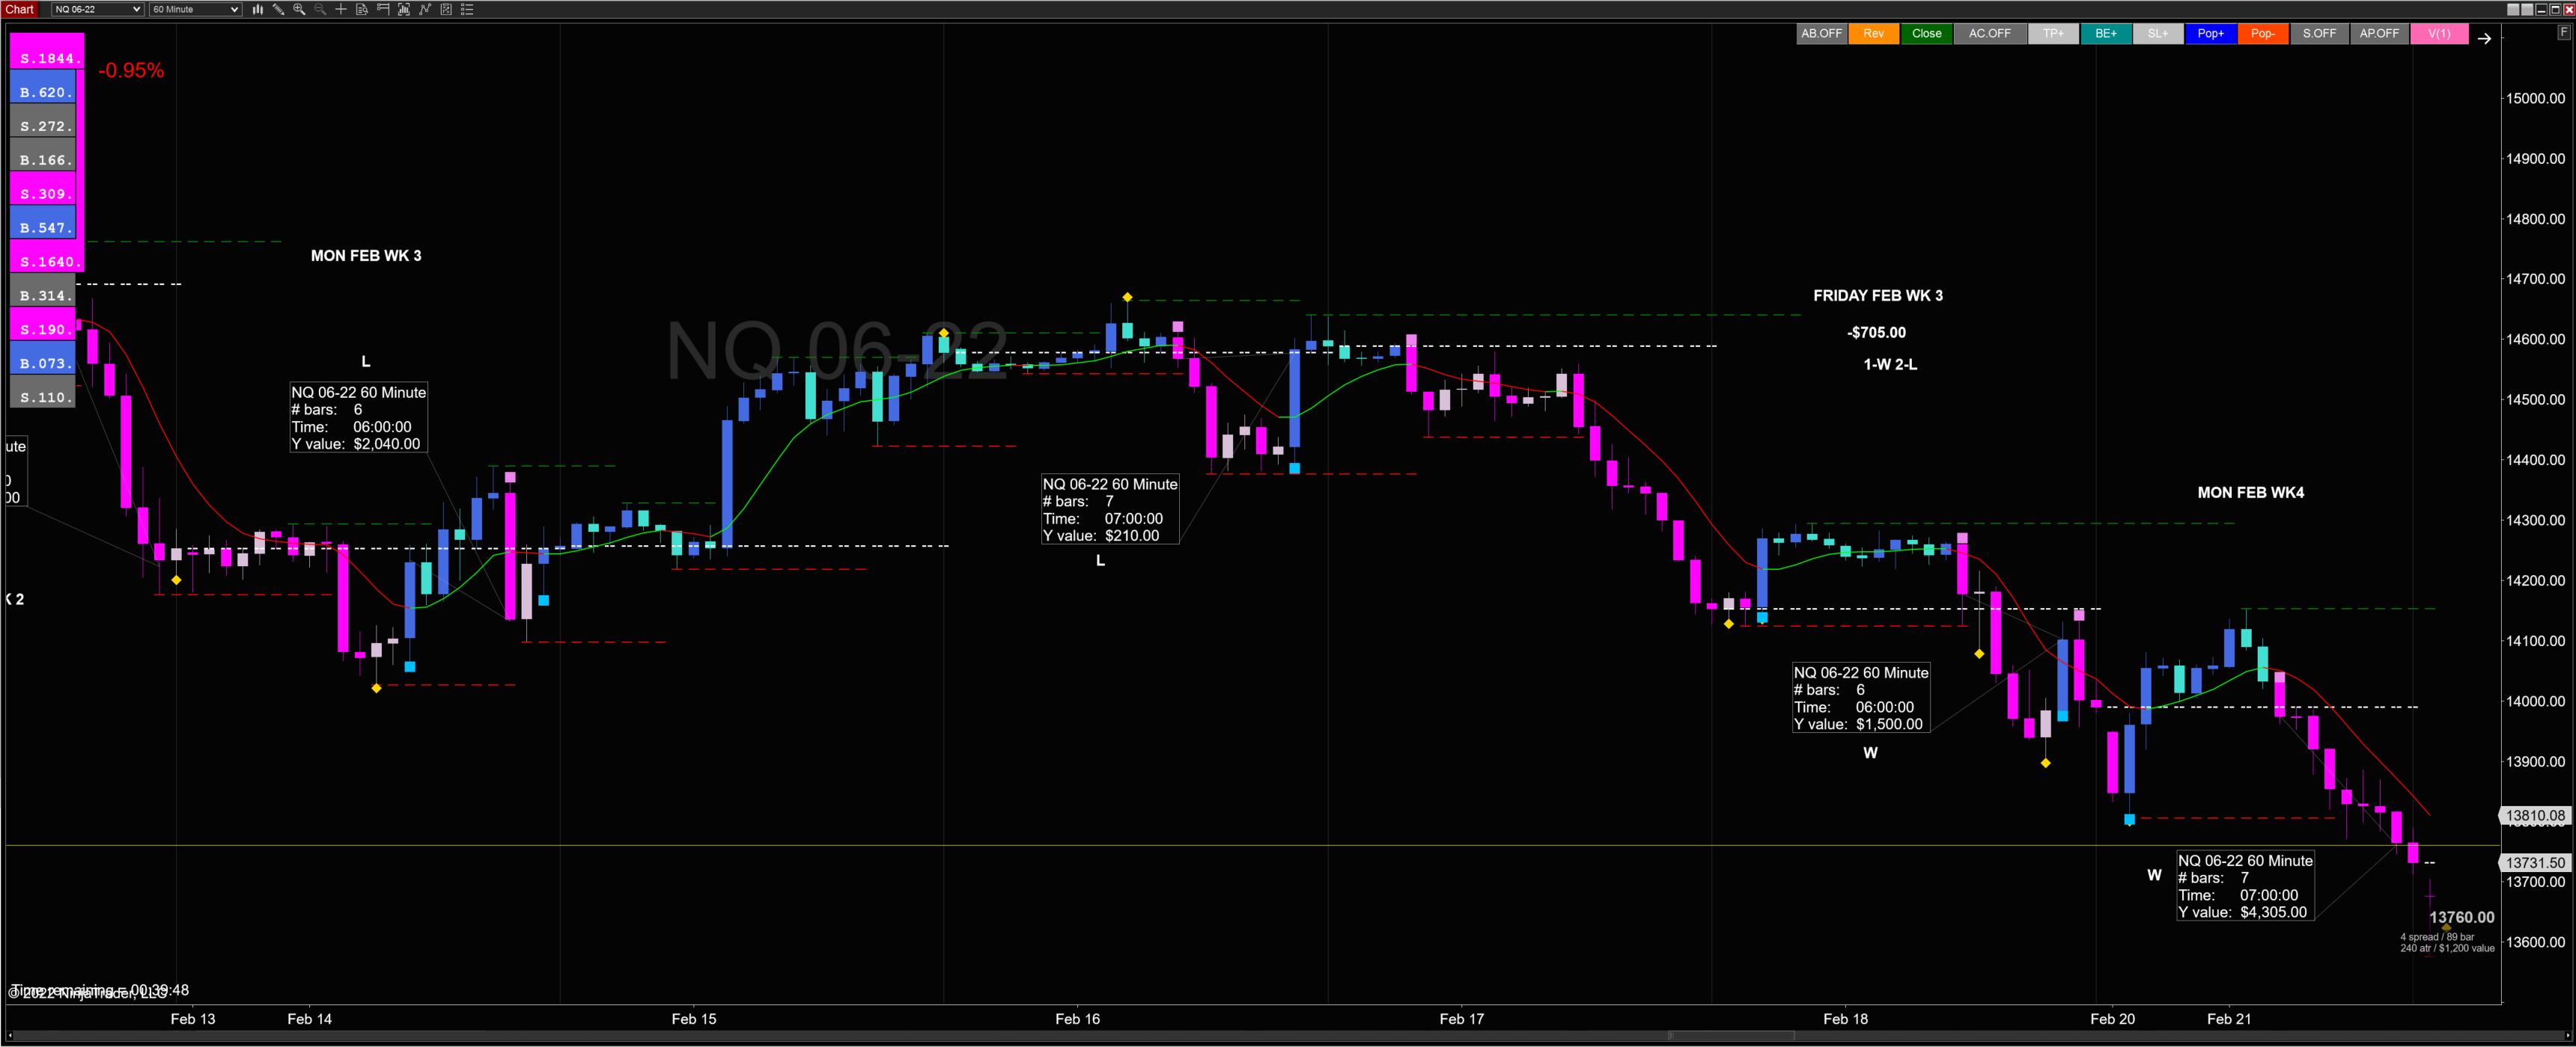Click the Feb 15 date label on time axis
Image resolution: width=2576 pixels, height=1047 pixels.
pos(694,1019)
